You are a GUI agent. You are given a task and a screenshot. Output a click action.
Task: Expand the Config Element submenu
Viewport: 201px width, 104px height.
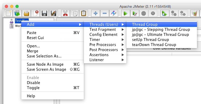(x=105, y=35)
